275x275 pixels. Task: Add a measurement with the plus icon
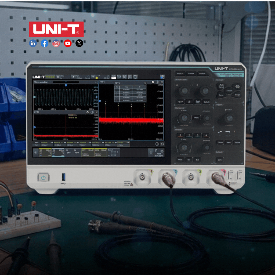coord(157,144)
